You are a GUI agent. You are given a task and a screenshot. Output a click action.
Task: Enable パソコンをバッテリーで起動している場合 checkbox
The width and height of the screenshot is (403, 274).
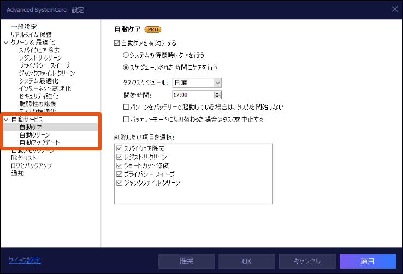126,107
